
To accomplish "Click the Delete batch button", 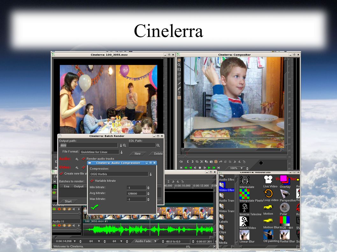I will 156,153.
